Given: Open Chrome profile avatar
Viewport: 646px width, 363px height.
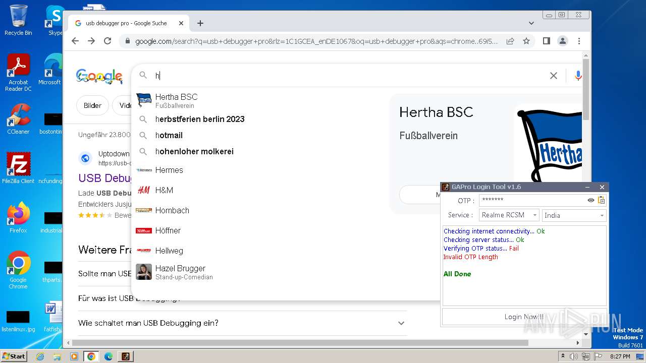Looking at the screenshot, I should click(563, 41).
